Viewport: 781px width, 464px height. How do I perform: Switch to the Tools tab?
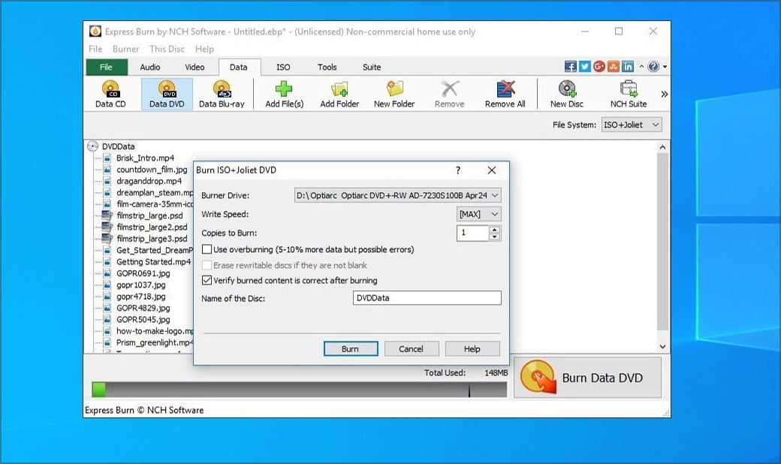click(x=327, y=68)
